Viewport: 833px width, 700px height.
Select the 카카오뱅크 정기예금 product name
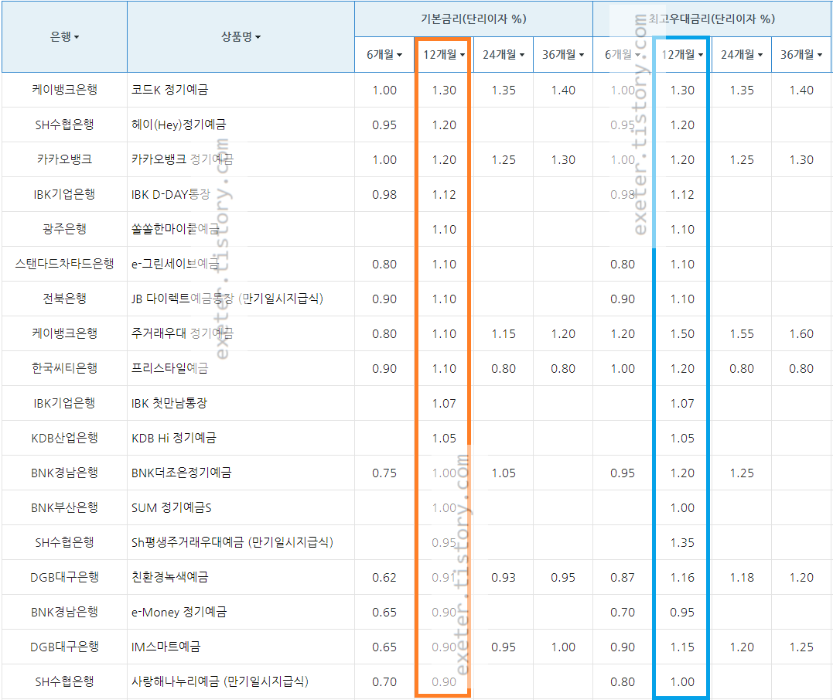[x=183, y=159]
